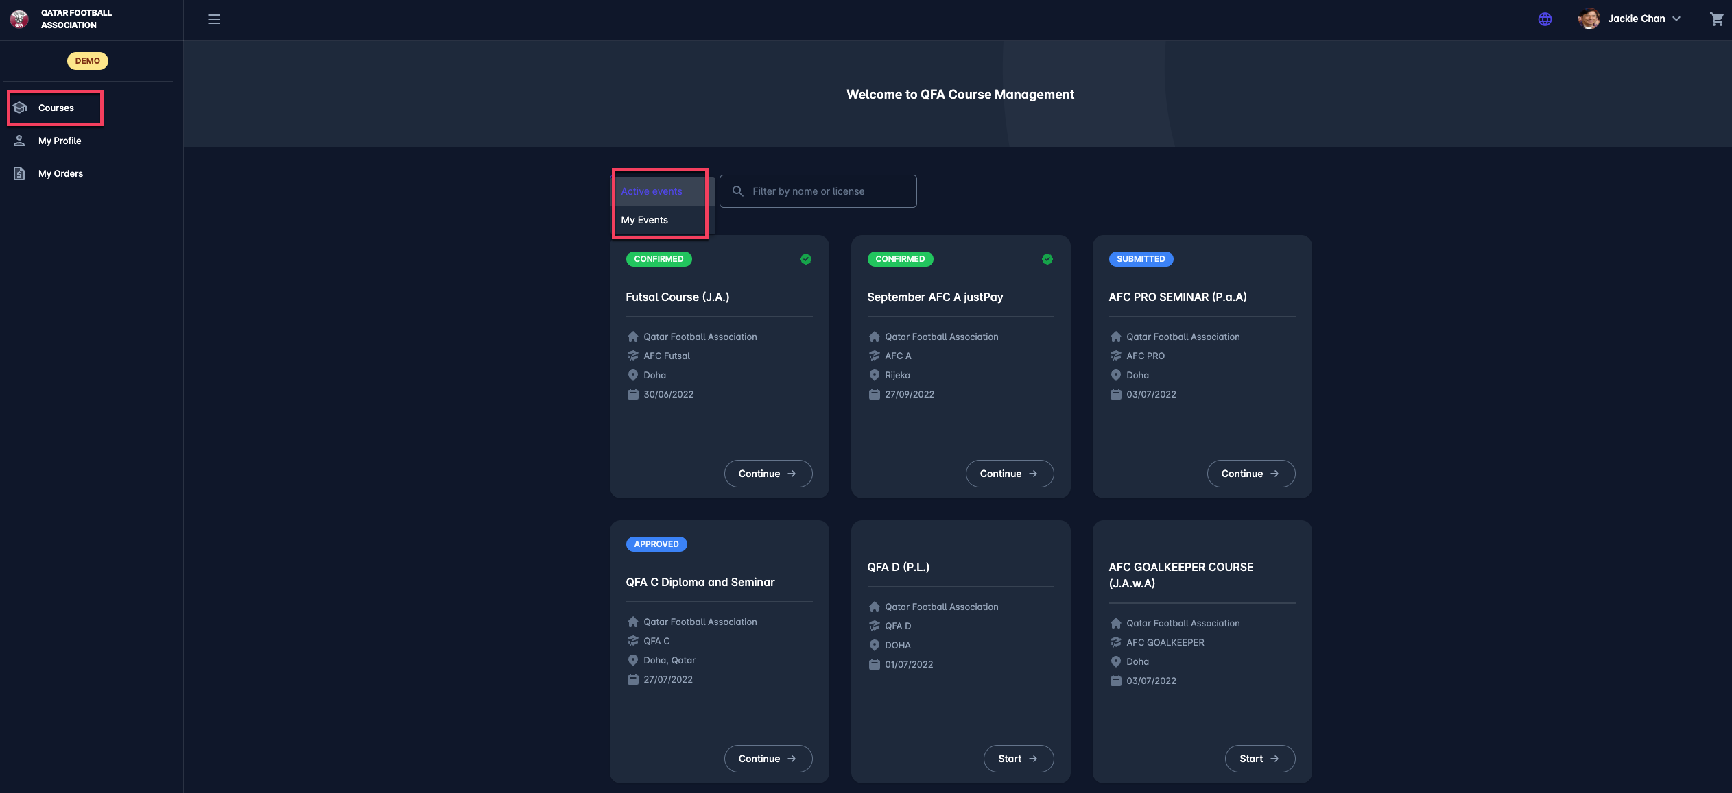Start the AFC Goalkeeper Course
The height and width of the screenshot is (793, 1732).
(1259, 759)
